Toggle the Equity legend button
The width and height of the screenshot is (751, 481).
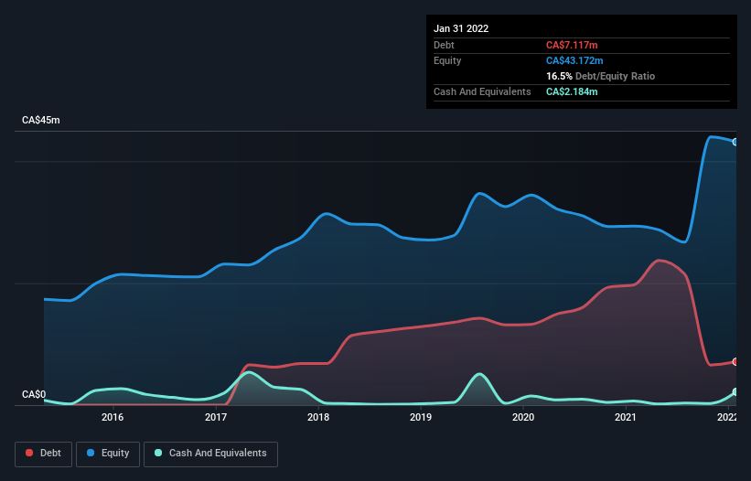pos(108,454)
